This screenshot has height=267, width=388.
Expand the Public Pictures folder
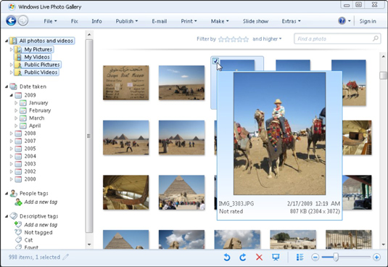[x=11, y=65]
